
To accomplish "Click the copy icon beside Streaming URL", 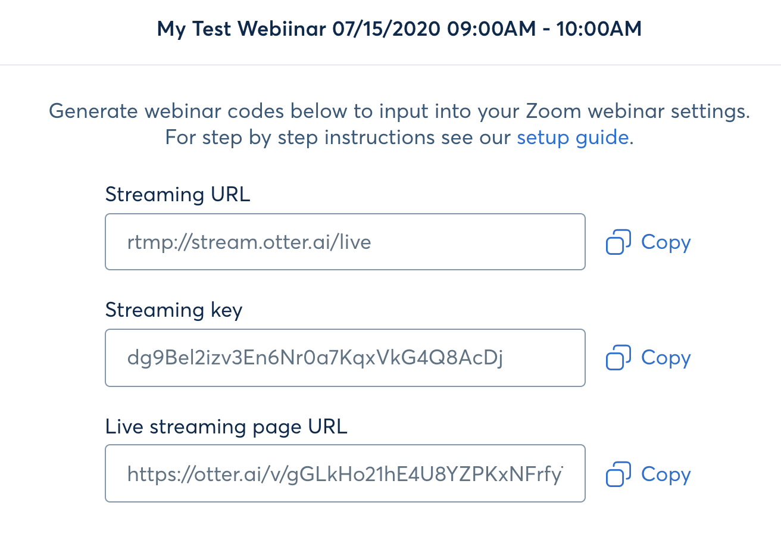I will [x=618, y=243].
